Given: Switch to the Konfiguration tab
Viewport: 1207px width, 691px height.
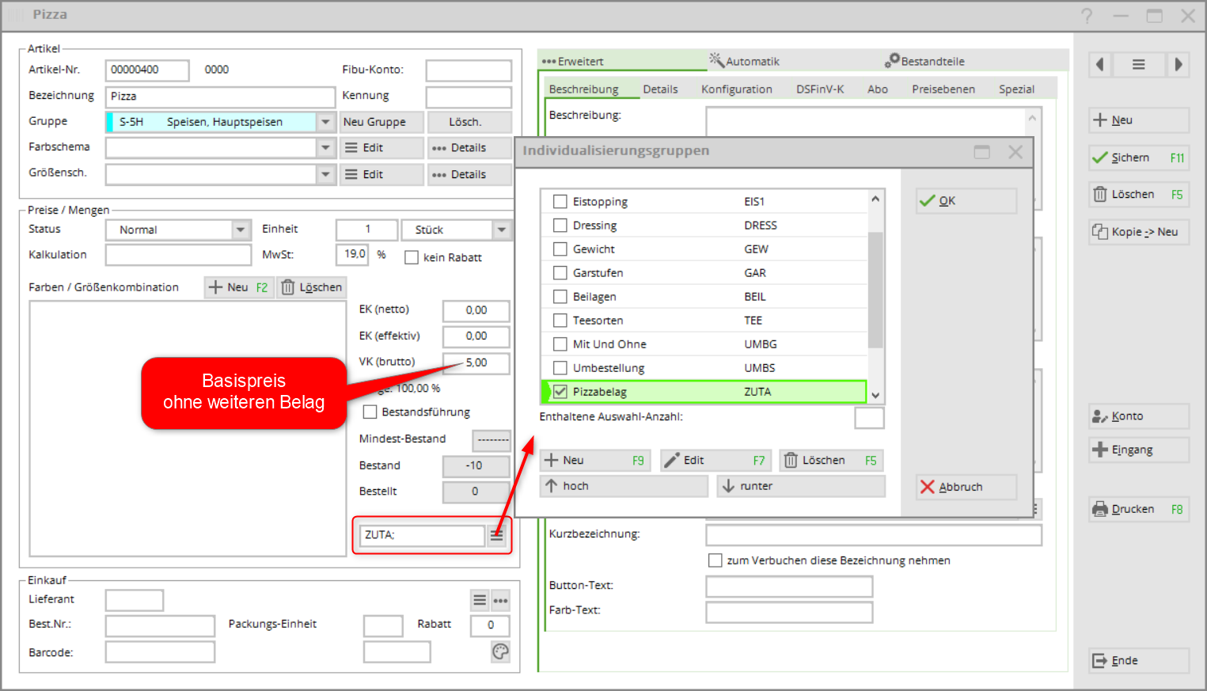Looking at the screenshot, I should pos(736,89).
